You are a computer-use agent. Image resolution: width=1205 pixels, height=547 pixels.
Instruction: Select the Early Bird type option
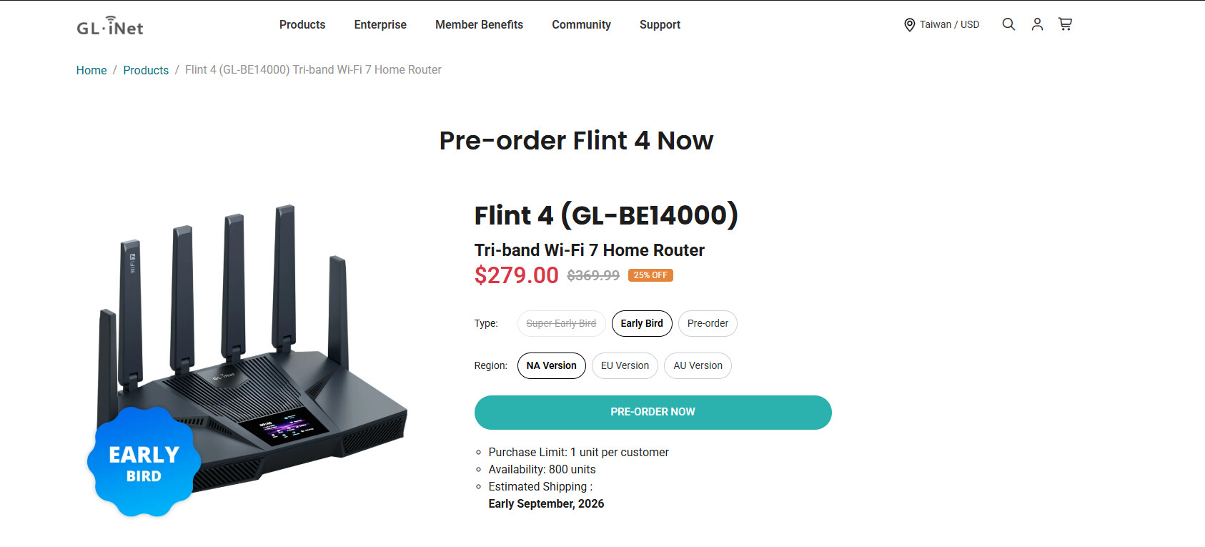pos(642,323)
